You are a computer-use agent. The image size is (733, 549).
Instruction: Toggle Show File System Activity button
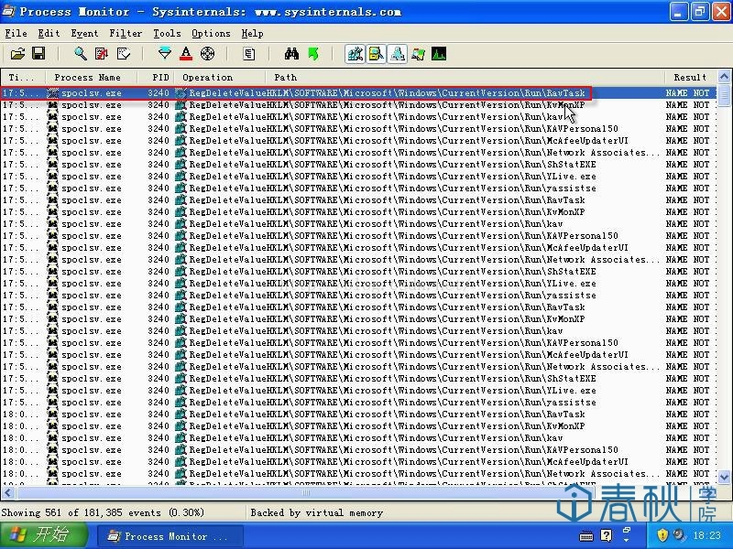[377, 54]
